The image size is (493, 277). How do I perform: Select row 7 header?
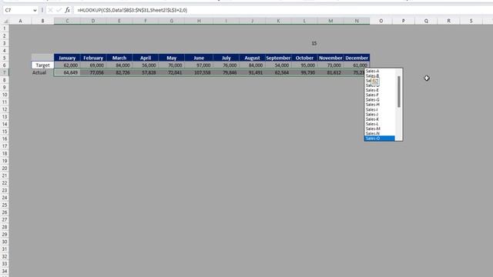[x=5, y=72]
